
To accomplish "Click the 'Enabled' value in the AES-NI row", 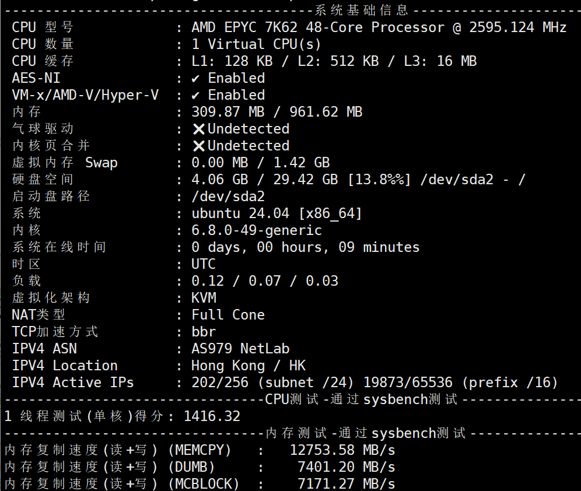I will click(236, 78).
